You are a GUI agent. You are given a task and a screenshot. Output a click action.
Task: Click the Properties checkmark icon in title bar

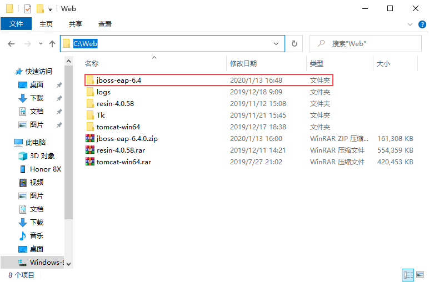click(28, 9)
